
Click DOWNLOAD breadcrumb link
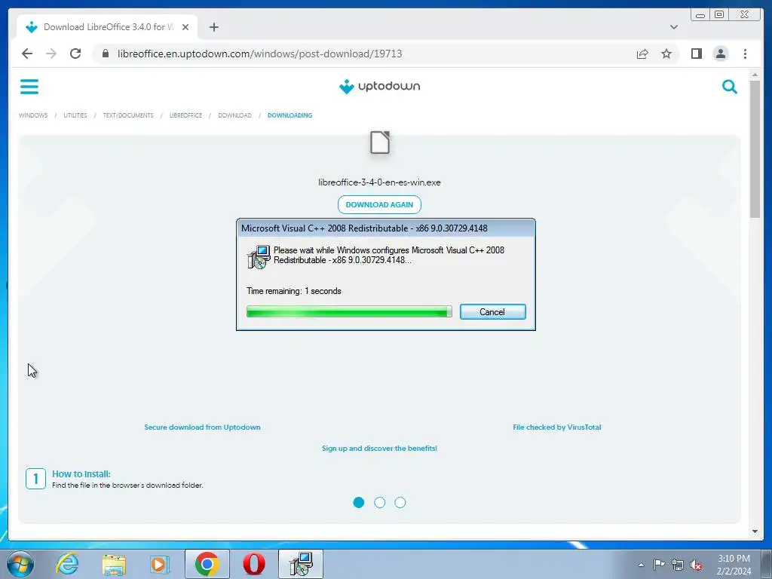click(234, 115)
